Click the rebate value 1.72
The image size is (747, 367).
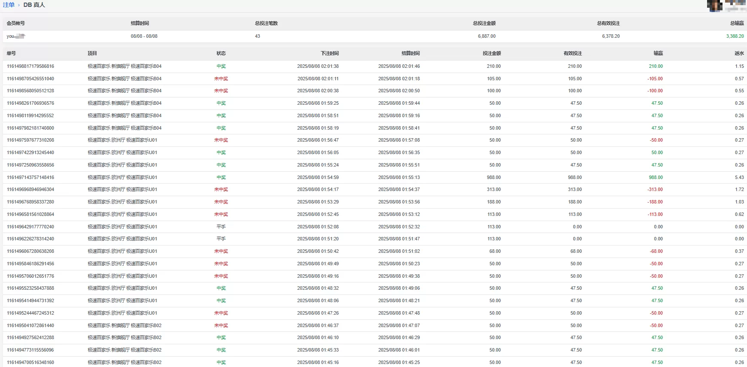point(739,189)
